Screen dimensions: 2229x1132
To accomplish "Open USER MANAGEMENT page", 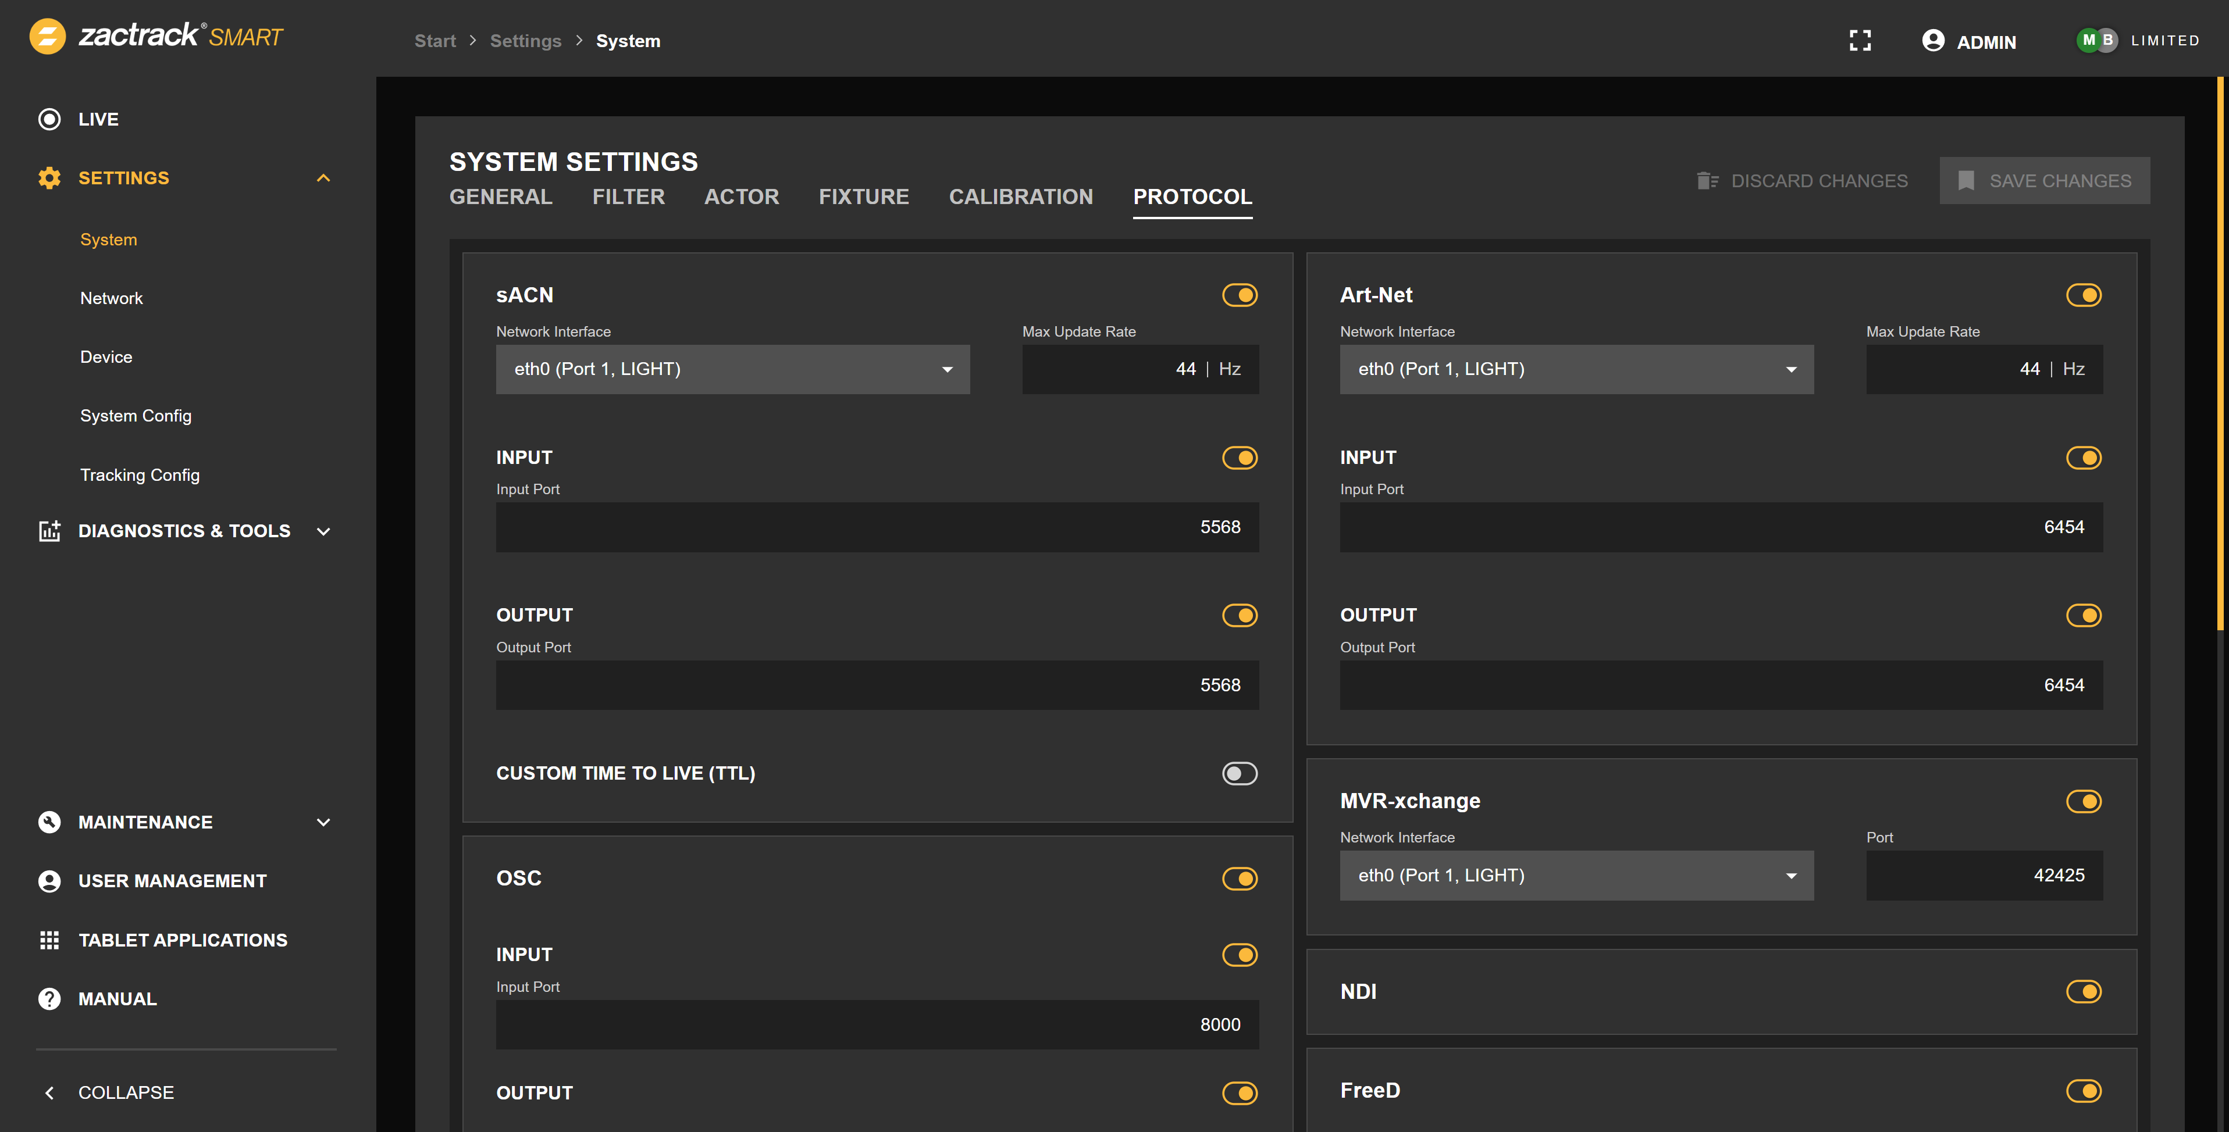I will pos(172,881).
